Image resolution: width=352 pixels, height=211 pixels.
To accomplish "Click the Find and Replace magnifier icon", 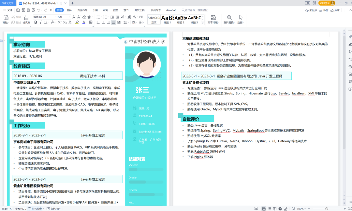I will 229,18.
